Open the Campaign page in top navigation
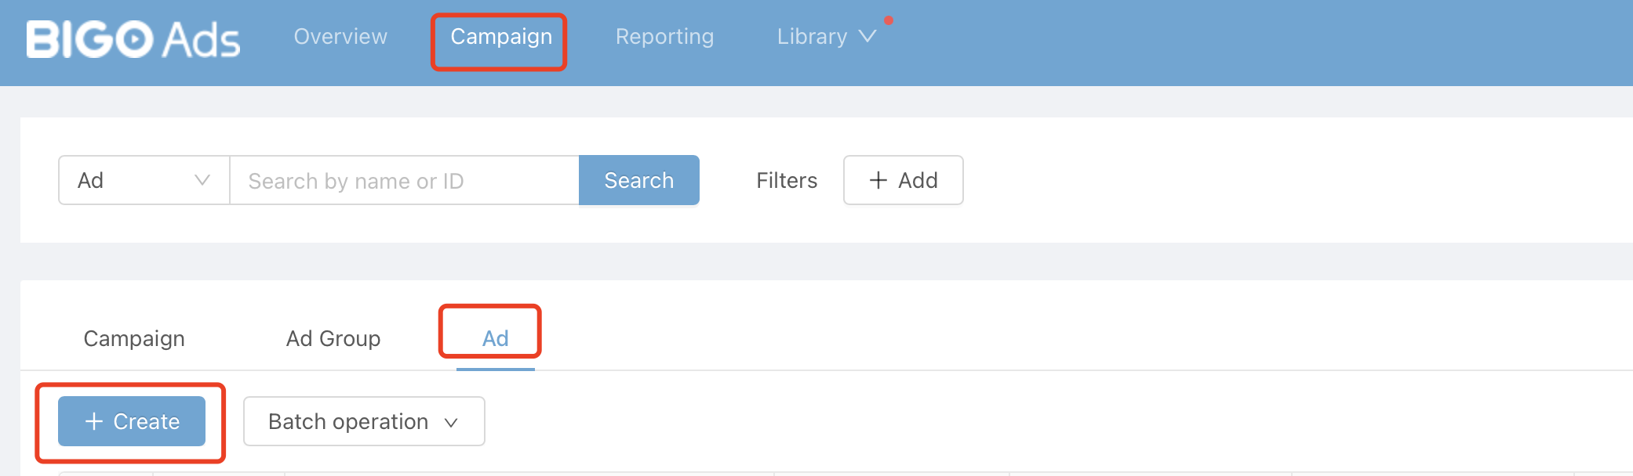 coord(501,37)
